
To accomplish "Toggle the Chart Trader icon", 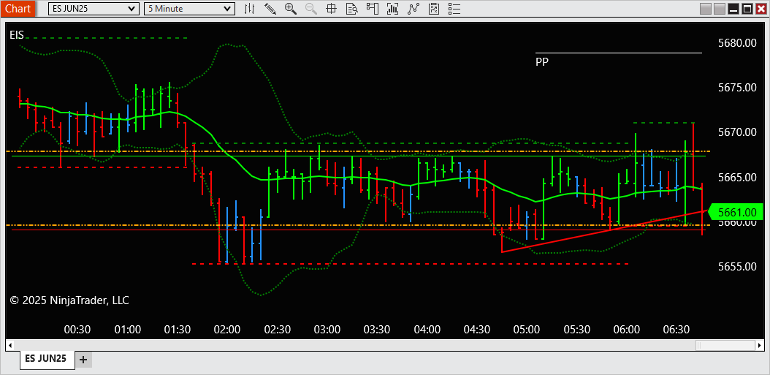I will (373, 8).
